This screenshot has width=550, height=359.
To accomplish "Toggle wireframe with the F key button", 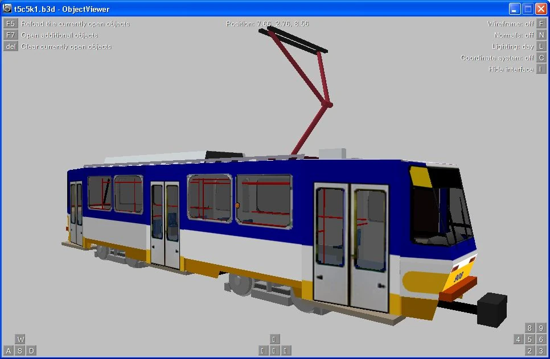I will (x=541, y=23).
